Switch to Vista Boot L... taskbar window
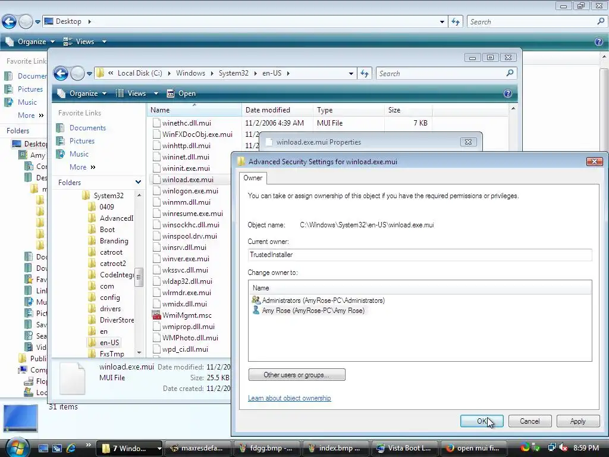The image size is (609, 457). 404,448
